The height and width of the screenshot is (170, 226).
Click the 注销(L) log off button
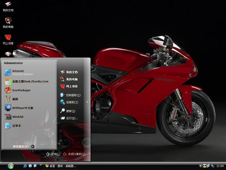53,154
